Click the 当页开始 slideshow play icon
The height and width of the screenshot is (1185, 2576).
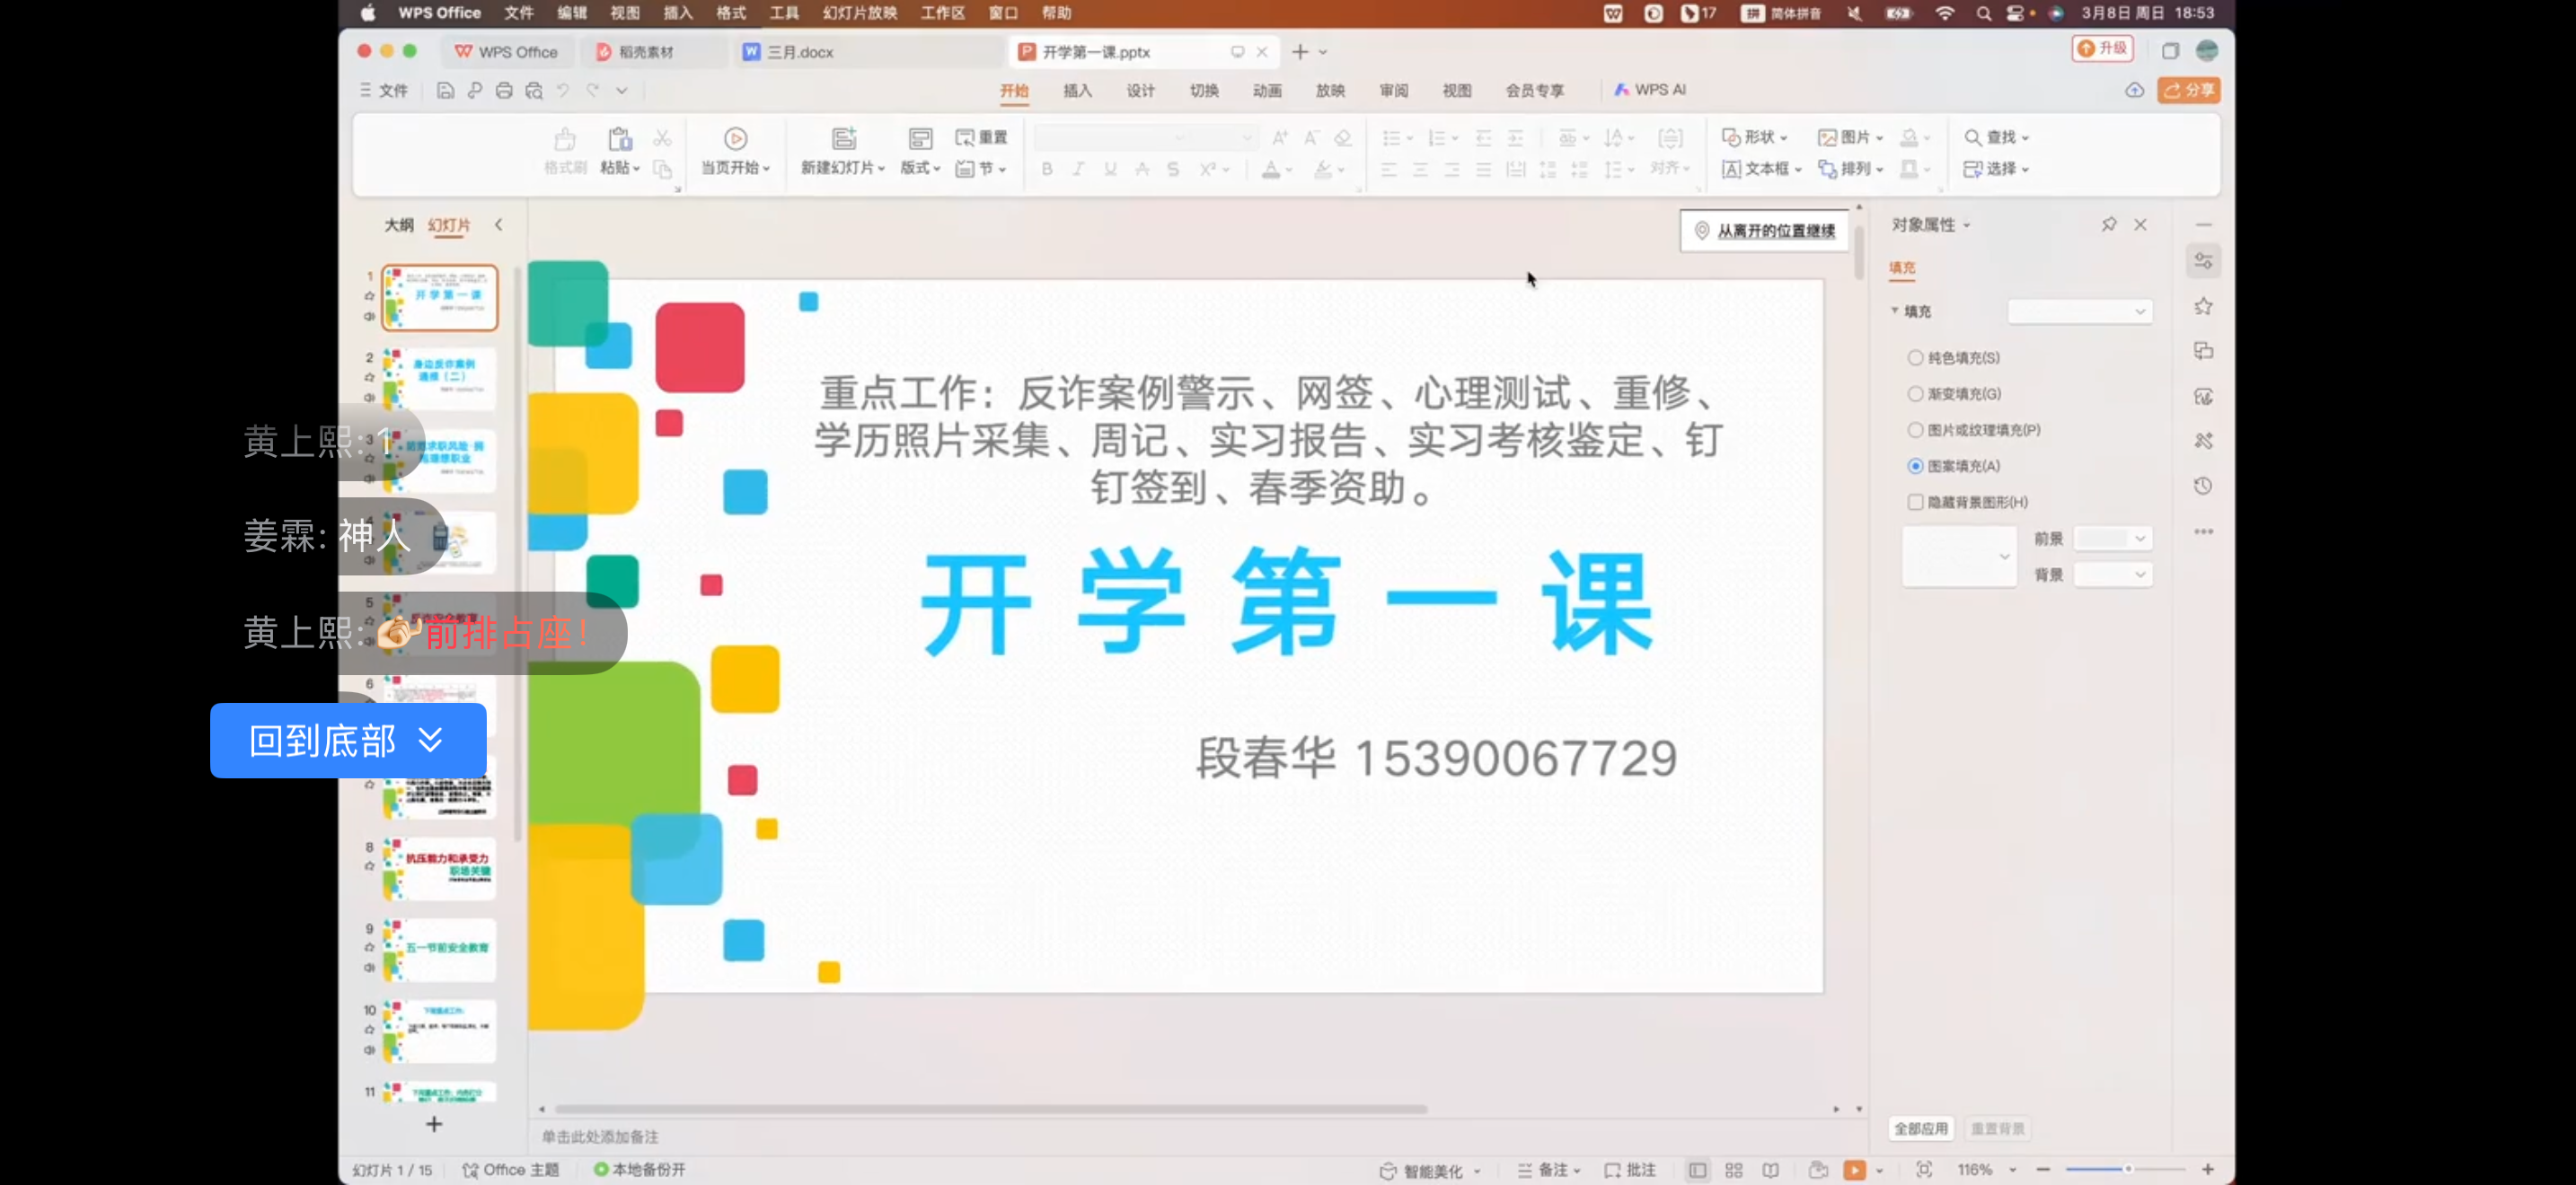coord(735,138)
